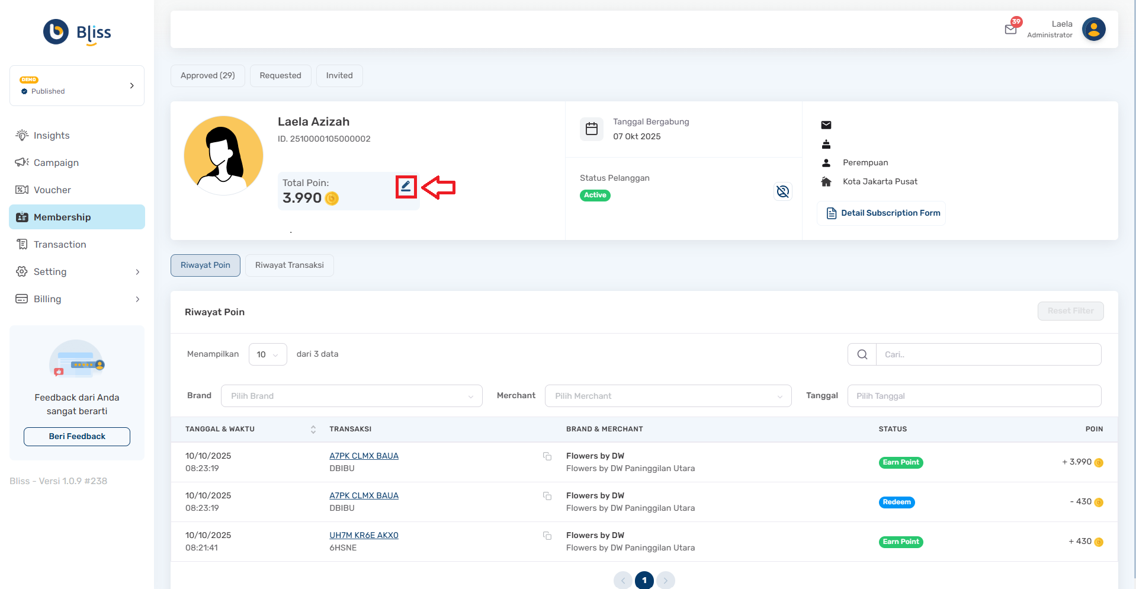
Task: Switch to Riwayat Transaksi tab
Action: (289, 265)
